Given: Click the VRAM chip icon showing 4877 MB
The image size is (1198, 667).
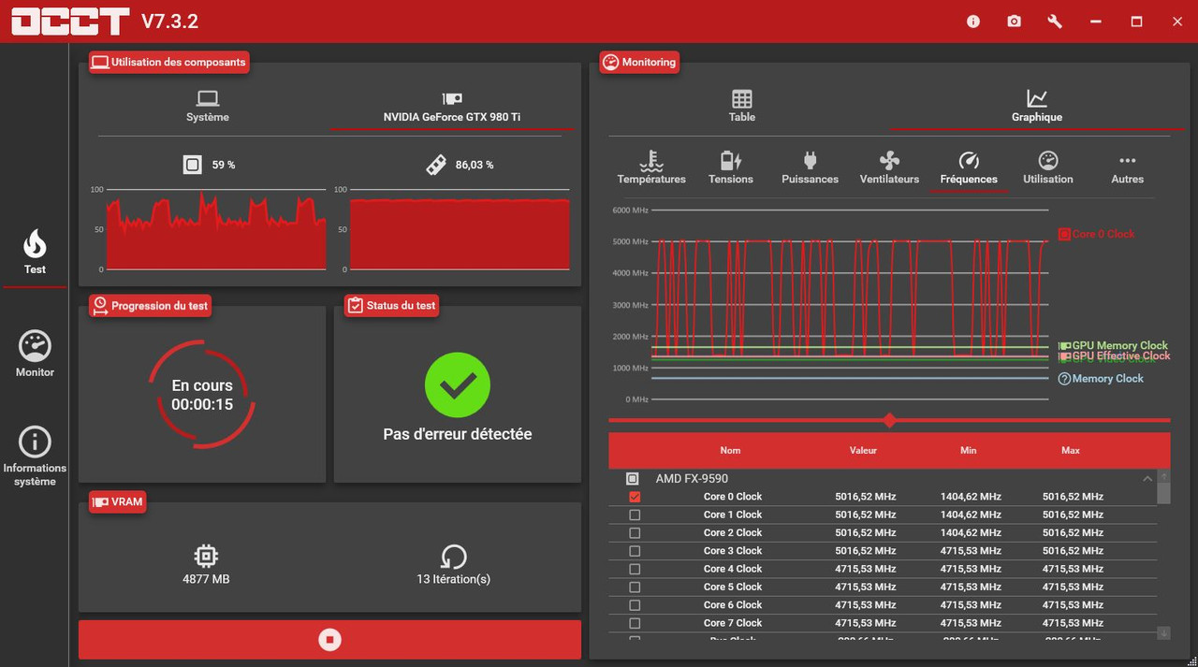Looking at the screenshot, I should [206, 556].
